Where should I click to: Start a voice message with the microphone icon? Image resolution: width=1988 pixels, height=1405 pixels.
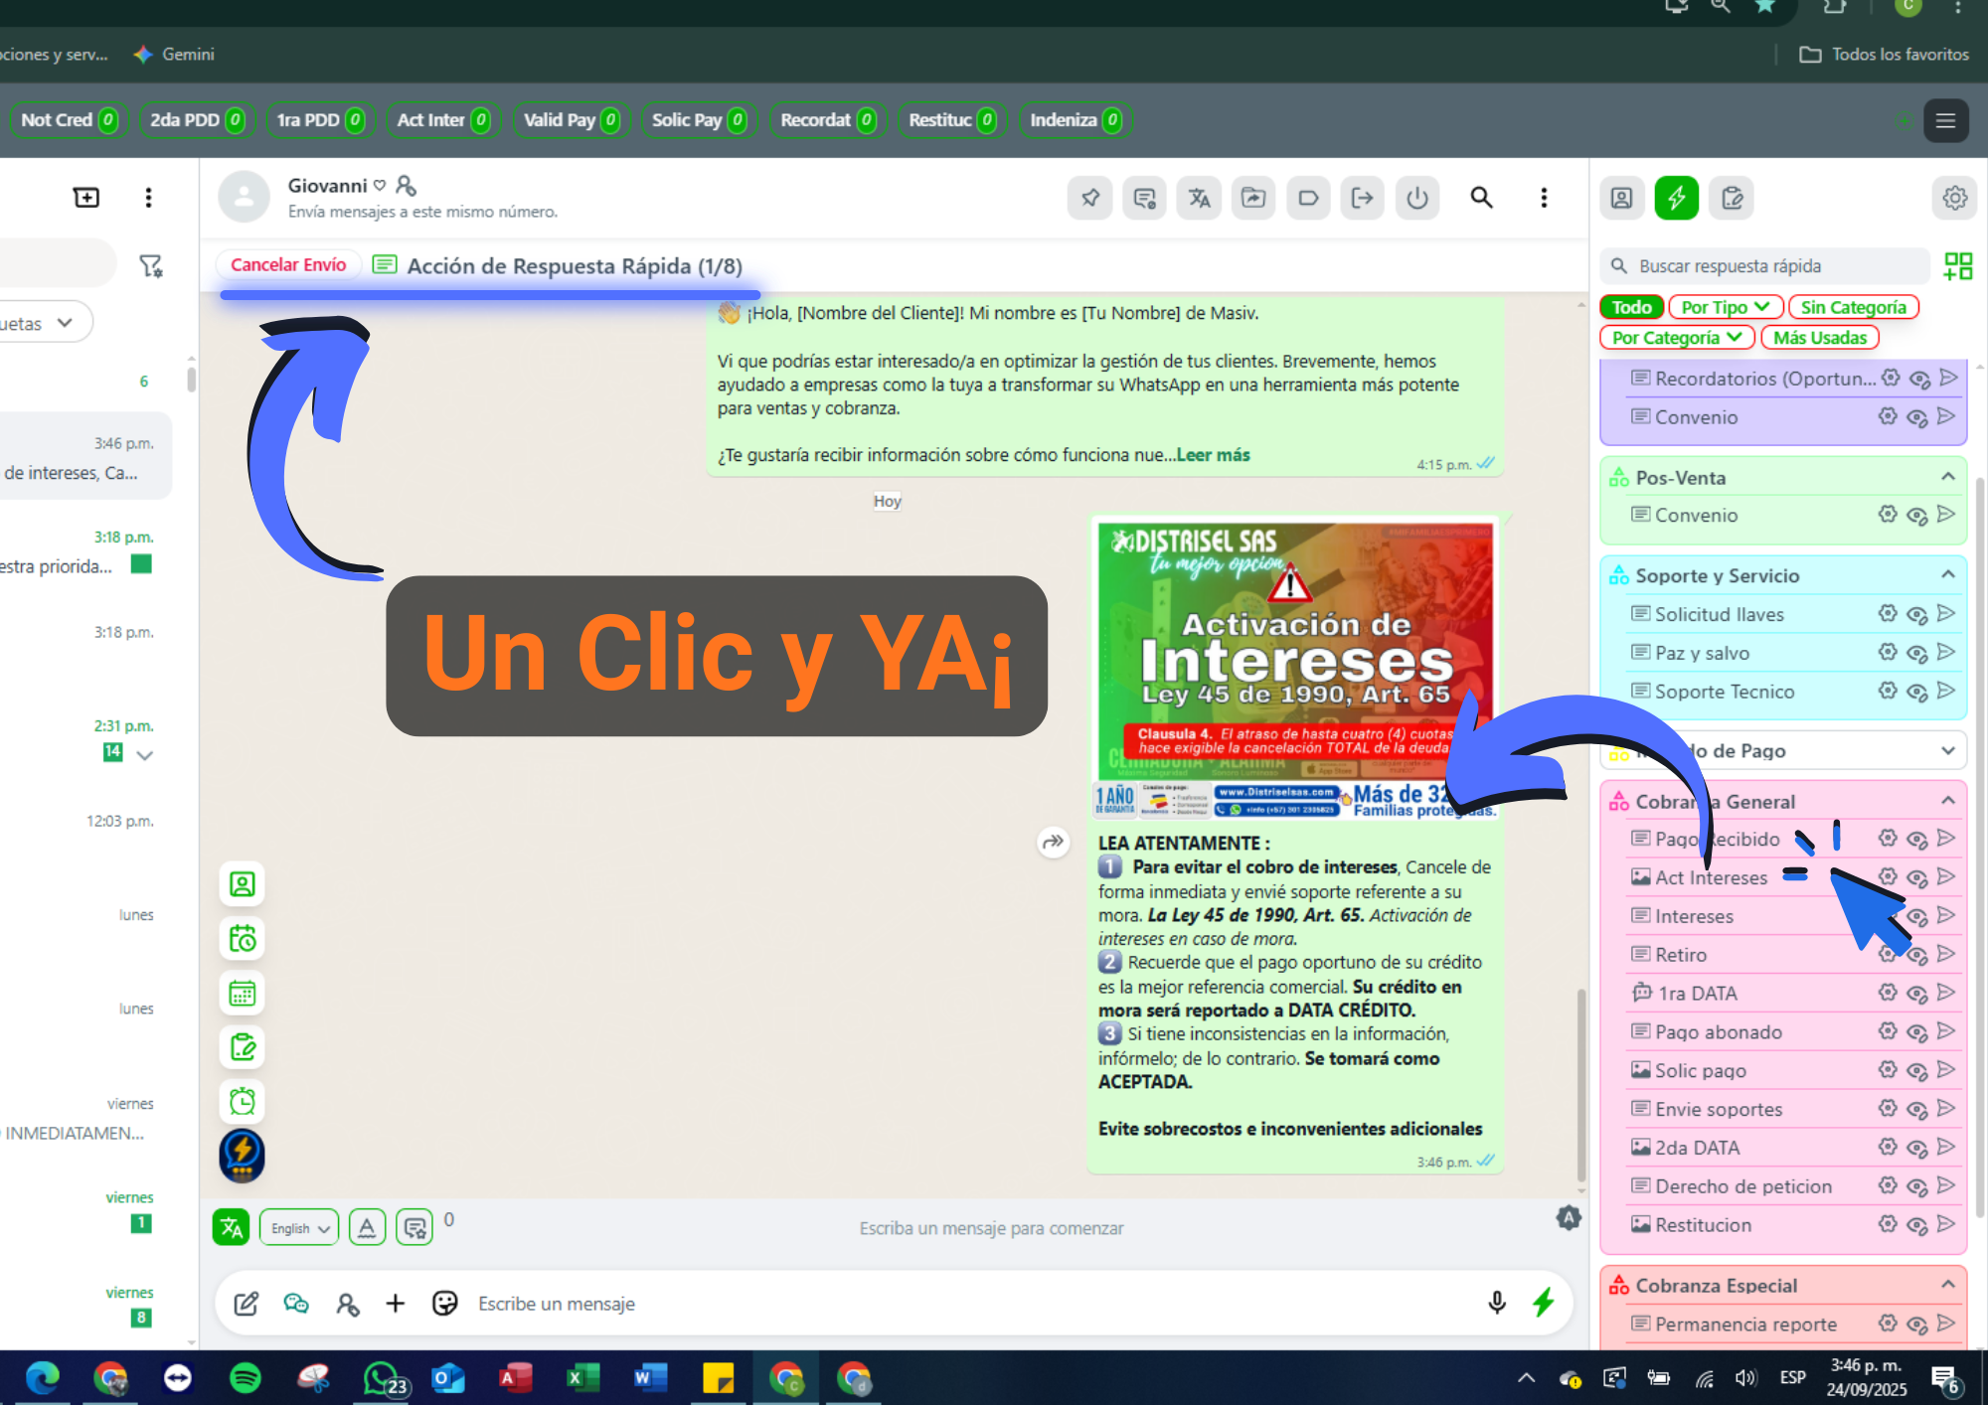point(1496,1303)
